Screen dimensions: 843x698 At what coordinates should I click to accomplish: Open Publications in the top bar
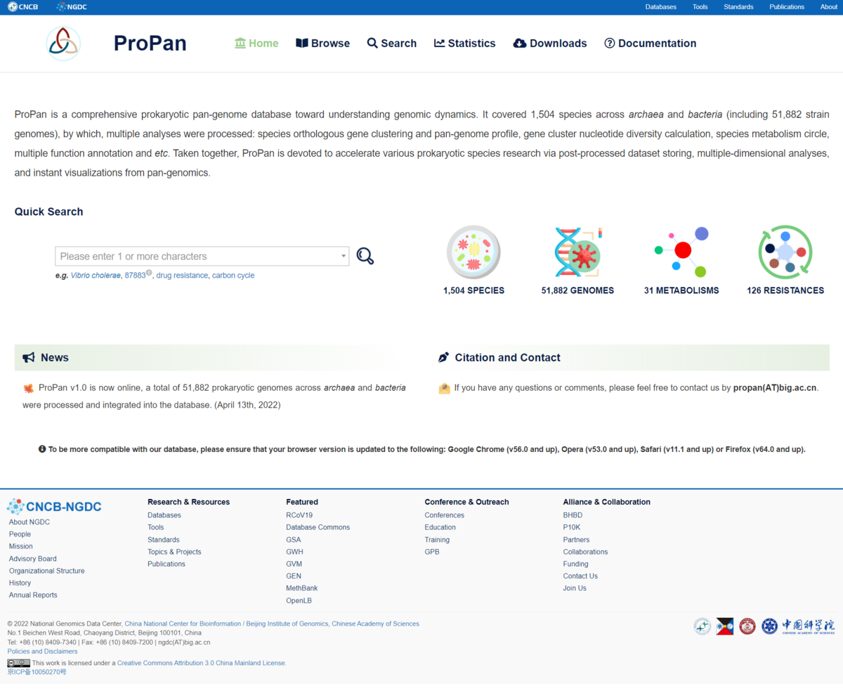[787, 7]
